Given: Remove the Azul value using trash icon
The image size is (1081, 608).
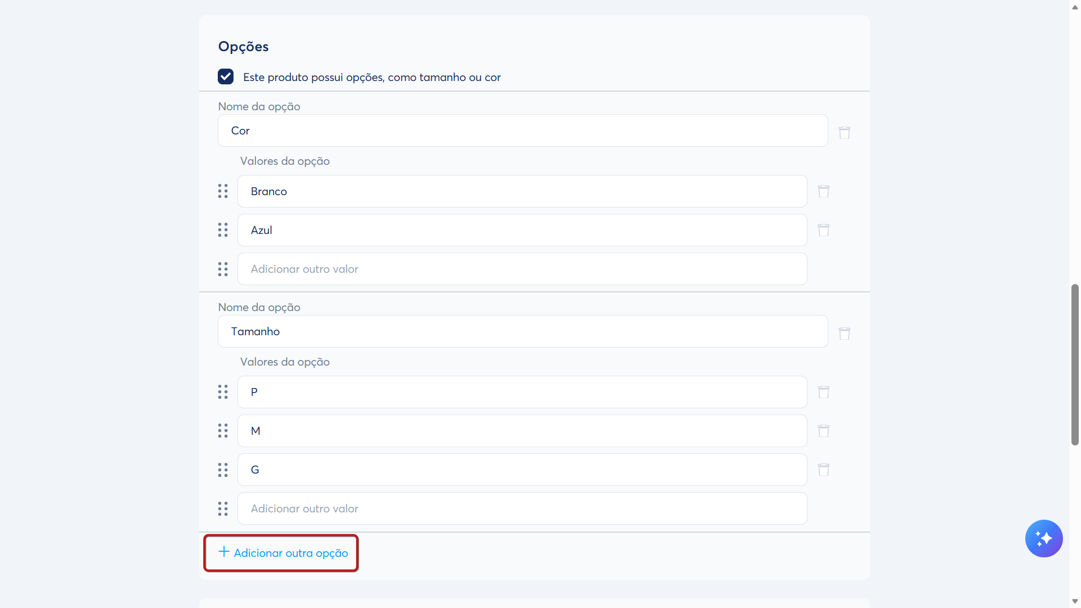Looking at the screenshot, I should 823,230.
